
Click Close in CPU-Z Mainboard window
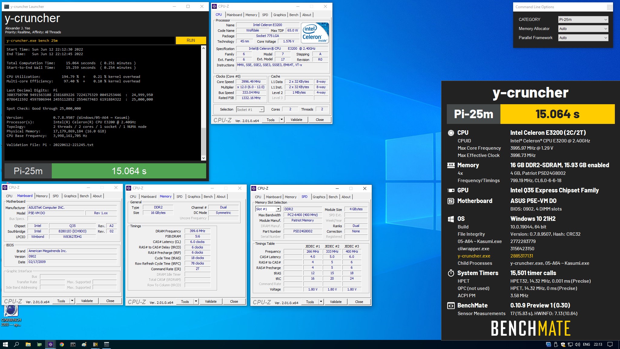tap(110, 301)
